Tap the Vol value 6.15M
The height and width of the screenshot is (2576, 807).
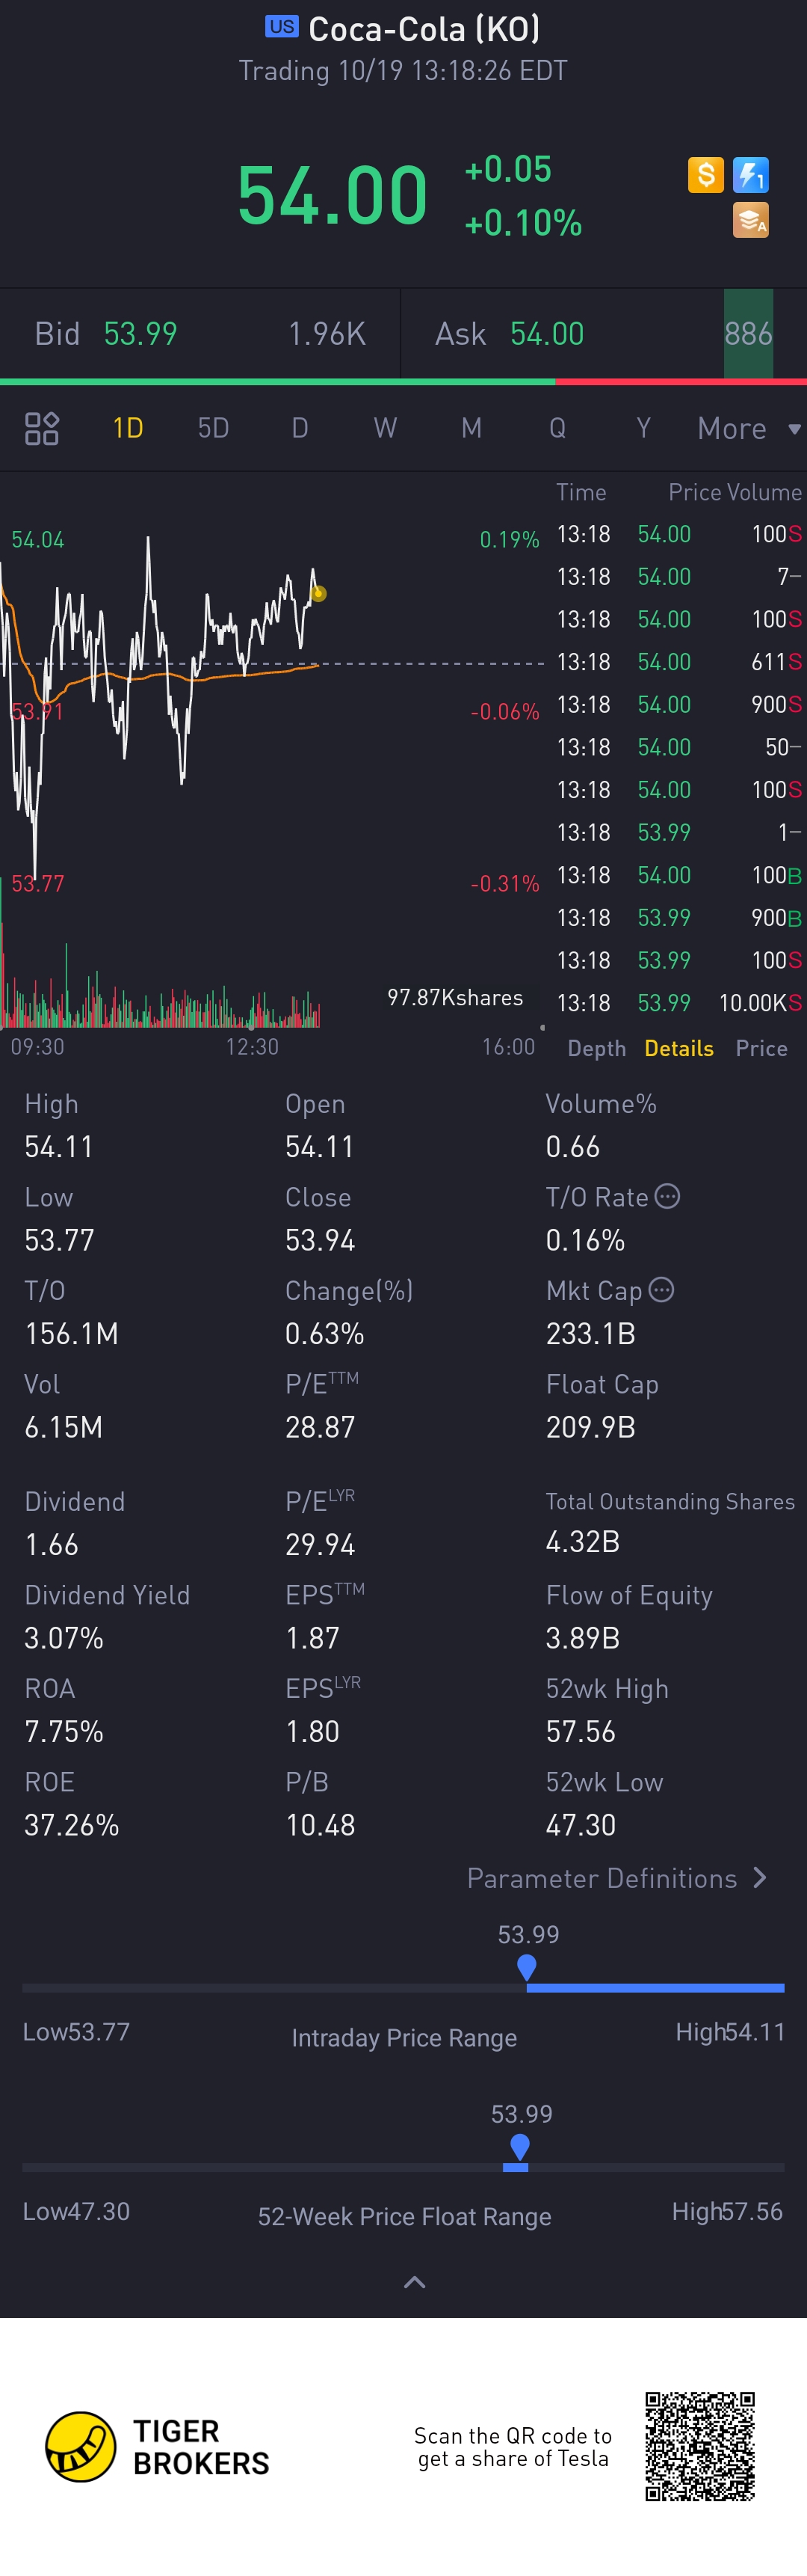[x=63, y=1427]
